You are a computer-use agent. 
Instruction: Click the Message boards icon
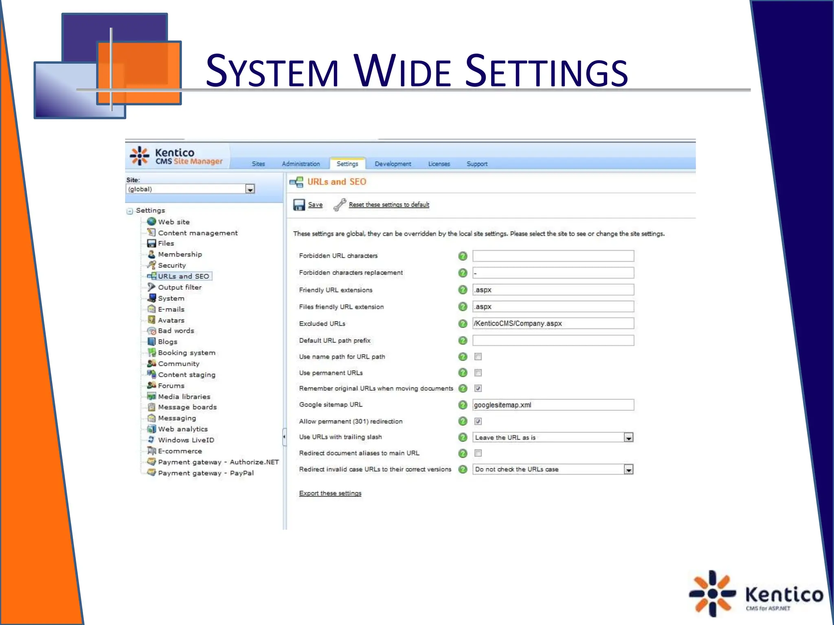pyautogui.click(x=151, y=407)
